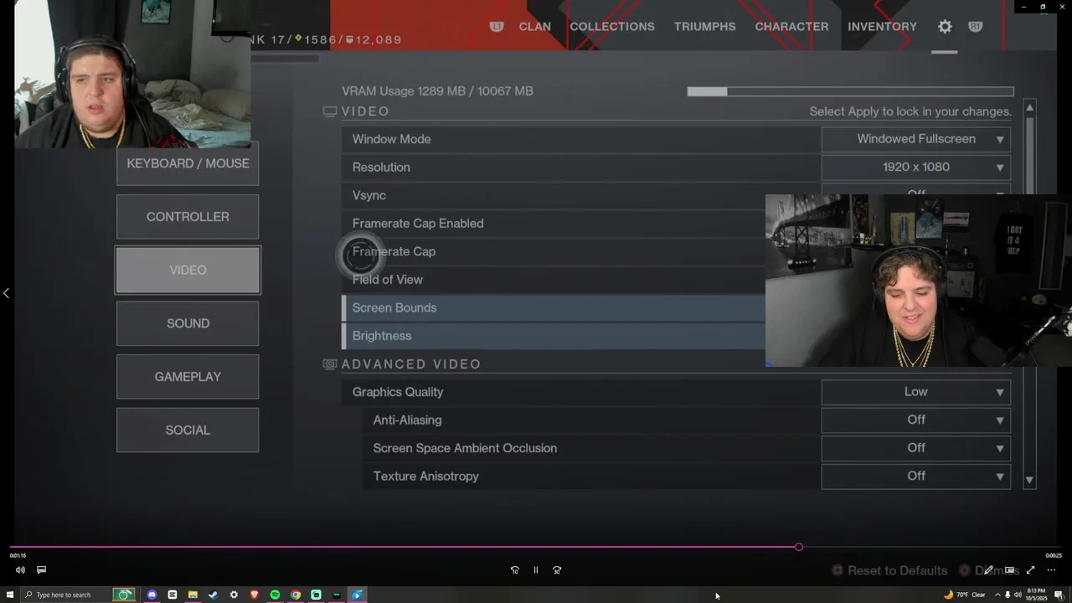The height and width of the screenshot is (603, 1072).
Task: Open the player's more options menu
Action: (1052, 570)
